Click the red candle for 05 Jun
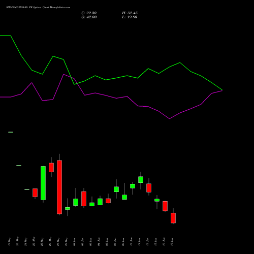 pyautogui.click(x=108, y=201)
